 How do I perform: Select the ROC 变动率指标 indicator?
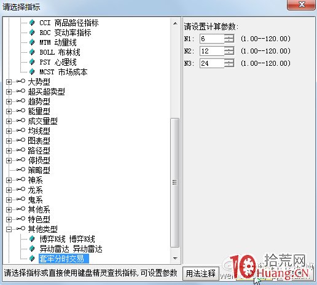(65, 33)
